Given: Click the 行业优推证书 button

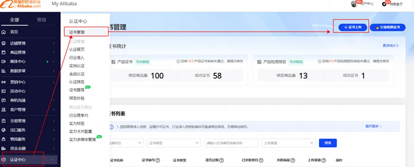Looking at the screenshot, I should coord(388,27).
